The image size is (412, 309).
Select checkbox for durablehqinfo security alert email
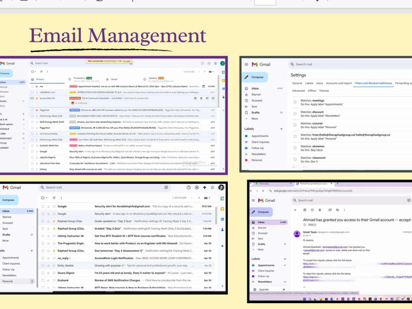coord(43,206)
